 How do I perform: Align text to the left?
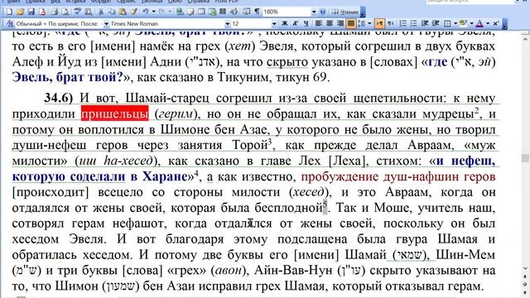click(318, 23)
